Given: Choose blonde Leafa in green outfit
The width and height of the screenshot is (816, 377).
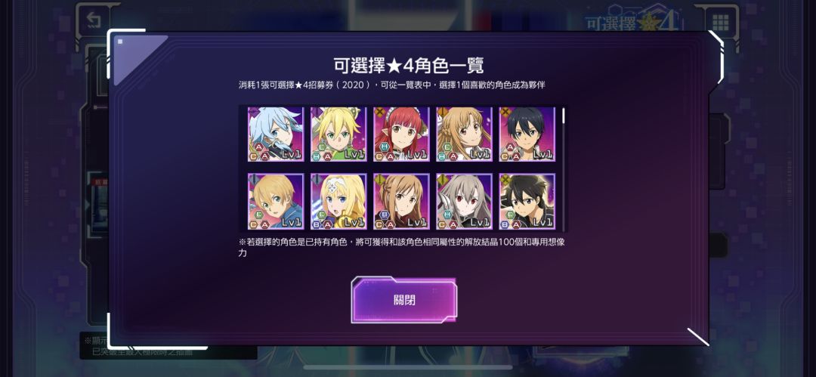Looking at the screenshot, I should tap(338, 134).
